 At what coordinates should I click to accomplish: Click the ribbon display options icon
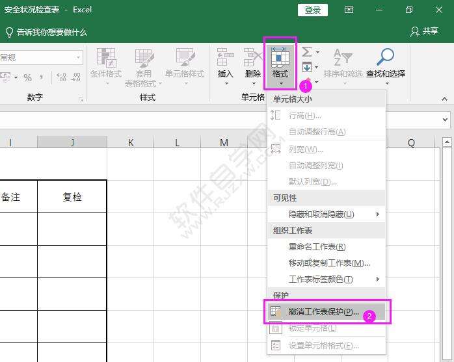[349, 10]
